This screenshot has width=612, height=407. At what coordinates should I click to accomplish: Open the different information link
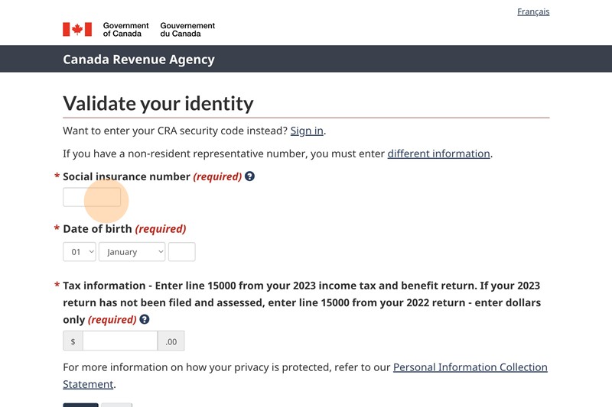[438, 153]
